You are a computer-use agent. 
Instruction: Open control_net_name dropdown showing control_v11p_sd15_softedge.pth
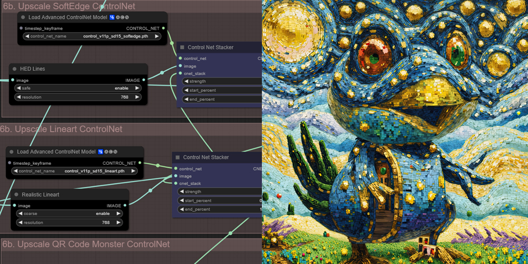click(x=92, y=36)
